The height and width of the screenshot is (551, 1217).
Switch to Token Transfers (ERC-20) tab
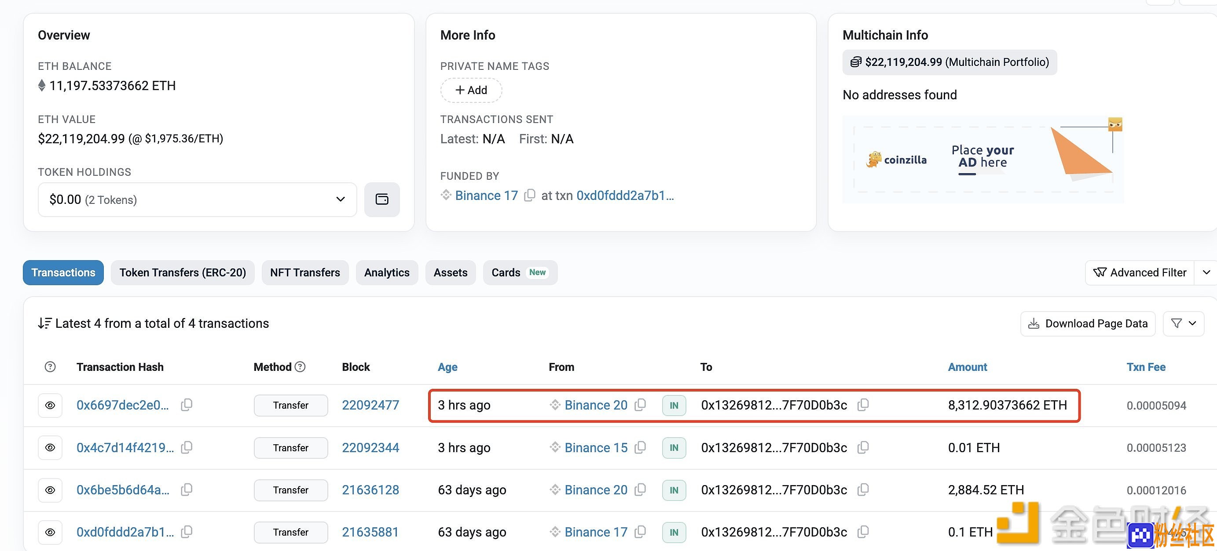(x=182, y=272)
